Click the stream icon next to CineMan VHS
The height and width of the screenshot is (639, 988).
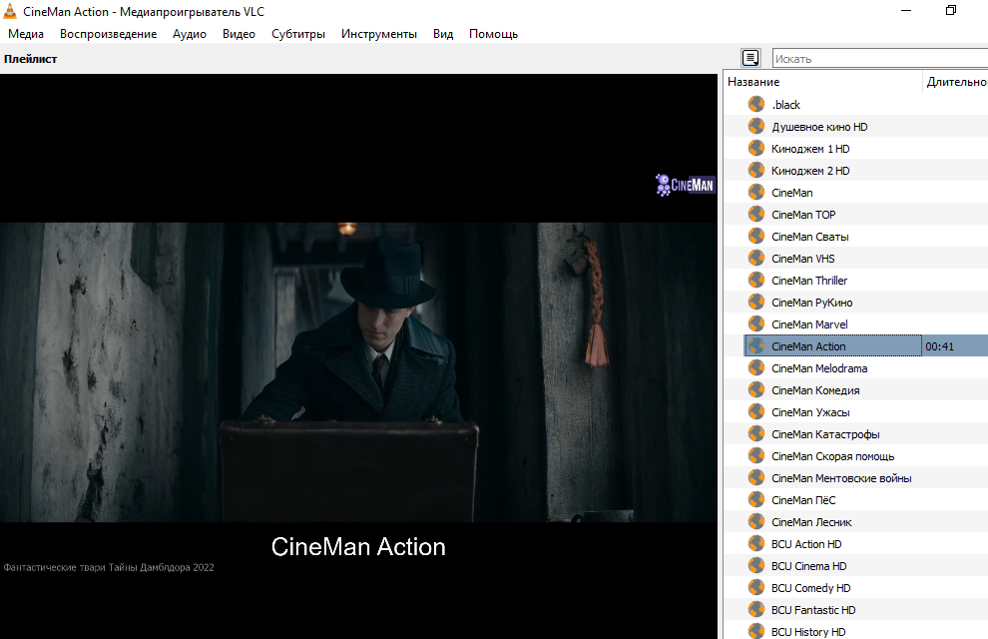(756, 258)
